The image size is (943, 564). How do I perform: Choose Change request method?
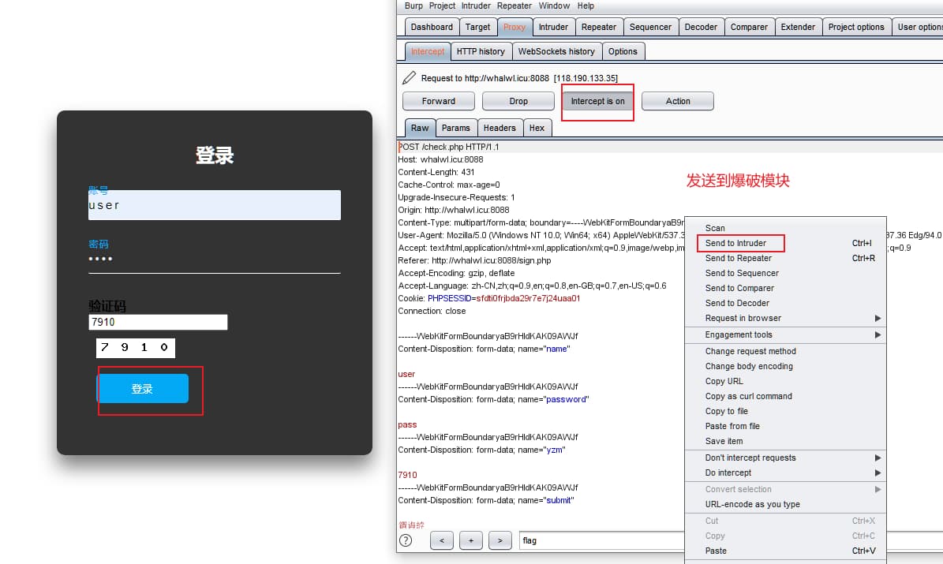[785, 351]
